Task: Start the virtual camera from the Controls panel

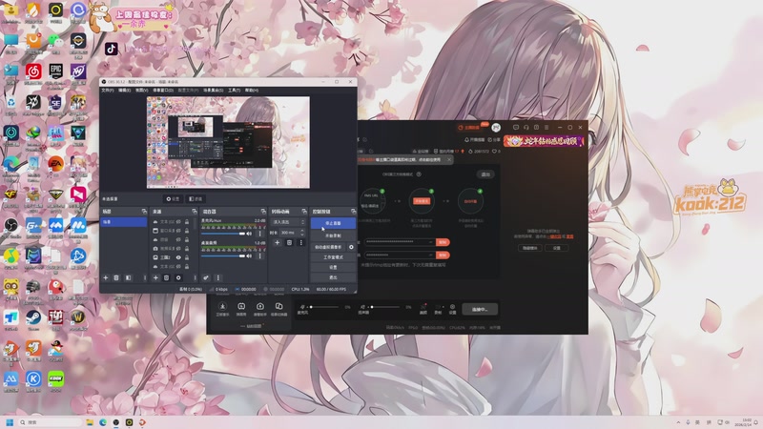Action: tap(328, 247)
